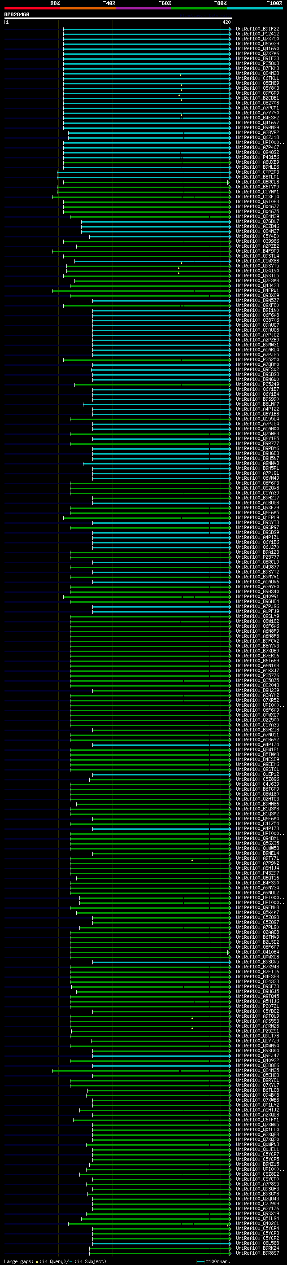Open hit UniRef100_Q6RCL8
Image resolution: width=287 pixels, height=1265 pixels.
(257, 182)
